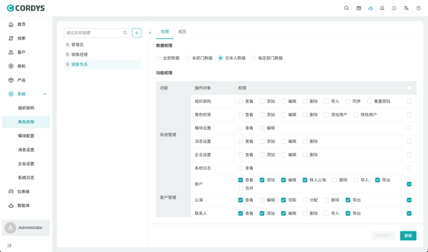Toggle select-all checkbox in table header
Screen dimensions: 428x252
409,88
